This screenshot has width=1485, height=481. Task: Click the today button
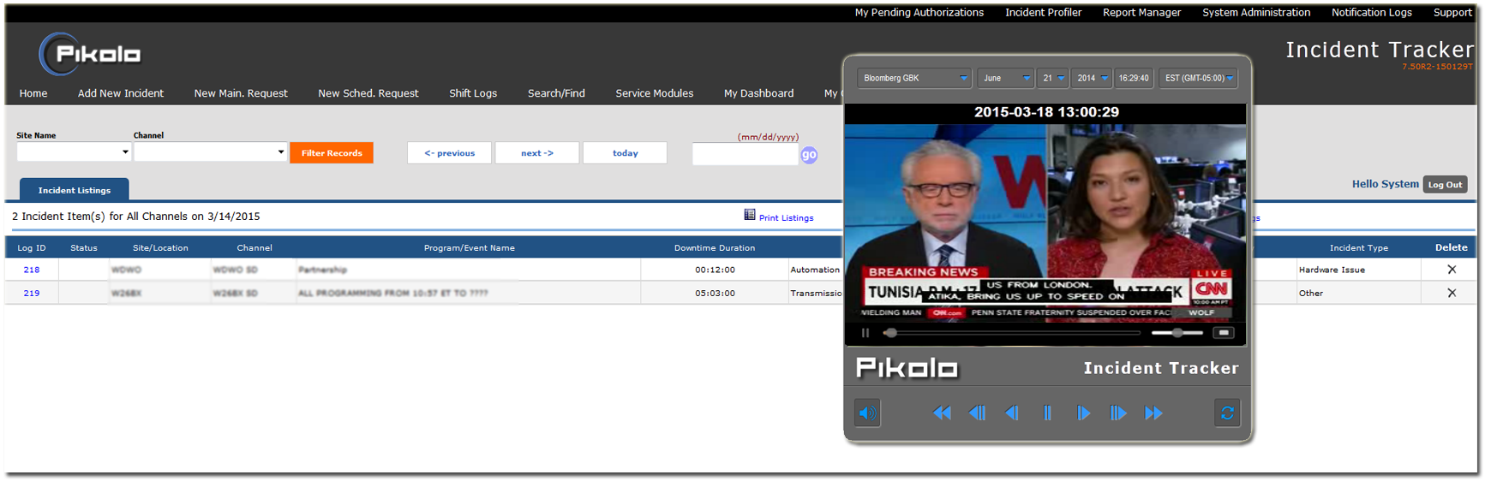[625, 153]
